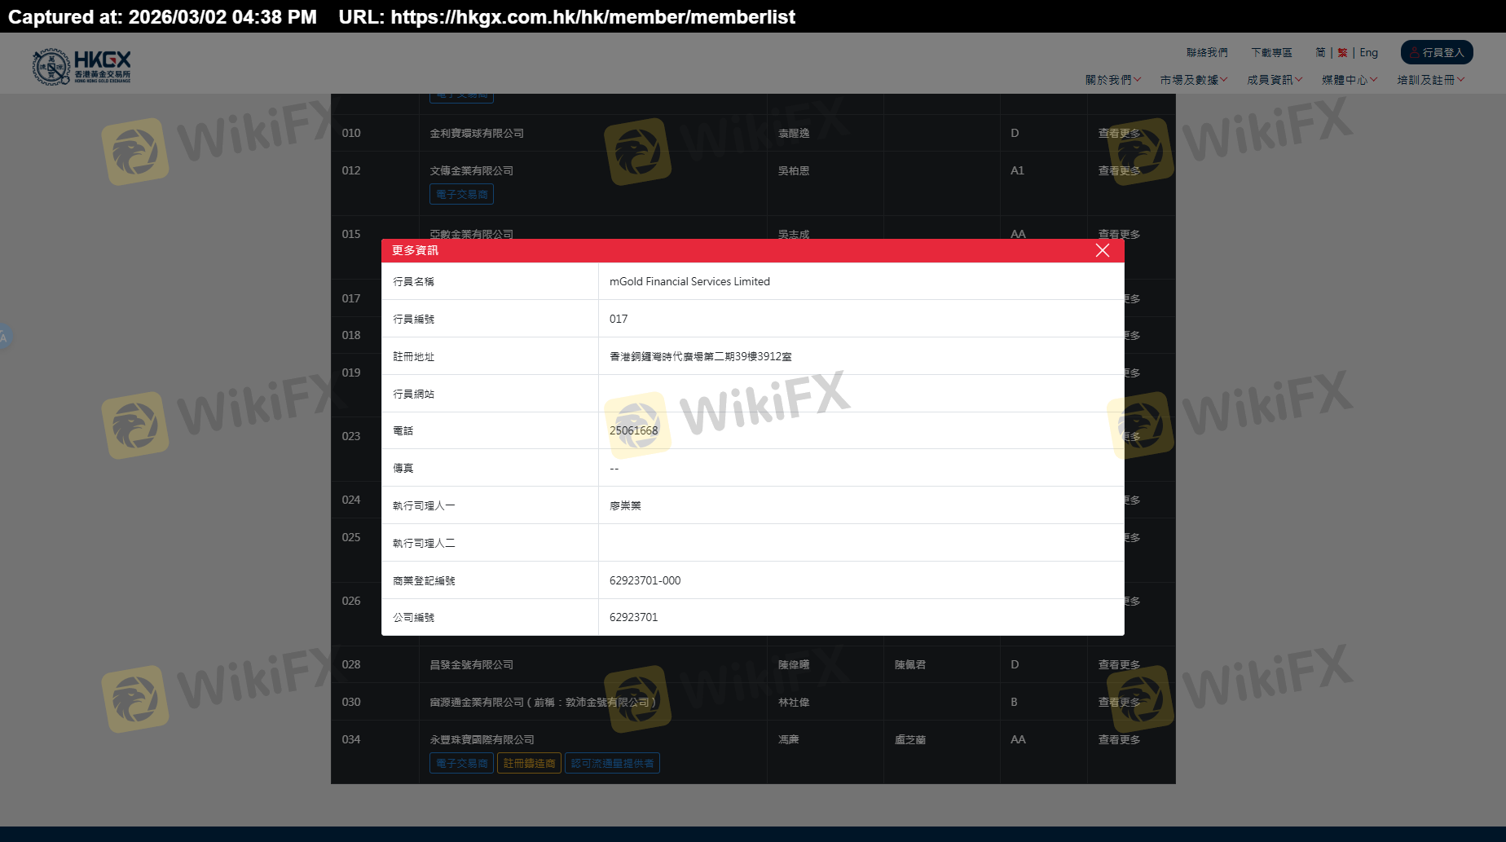Click the member login person icon
The width and height of the screenshot is (1506, 842).
[1415, 52]
